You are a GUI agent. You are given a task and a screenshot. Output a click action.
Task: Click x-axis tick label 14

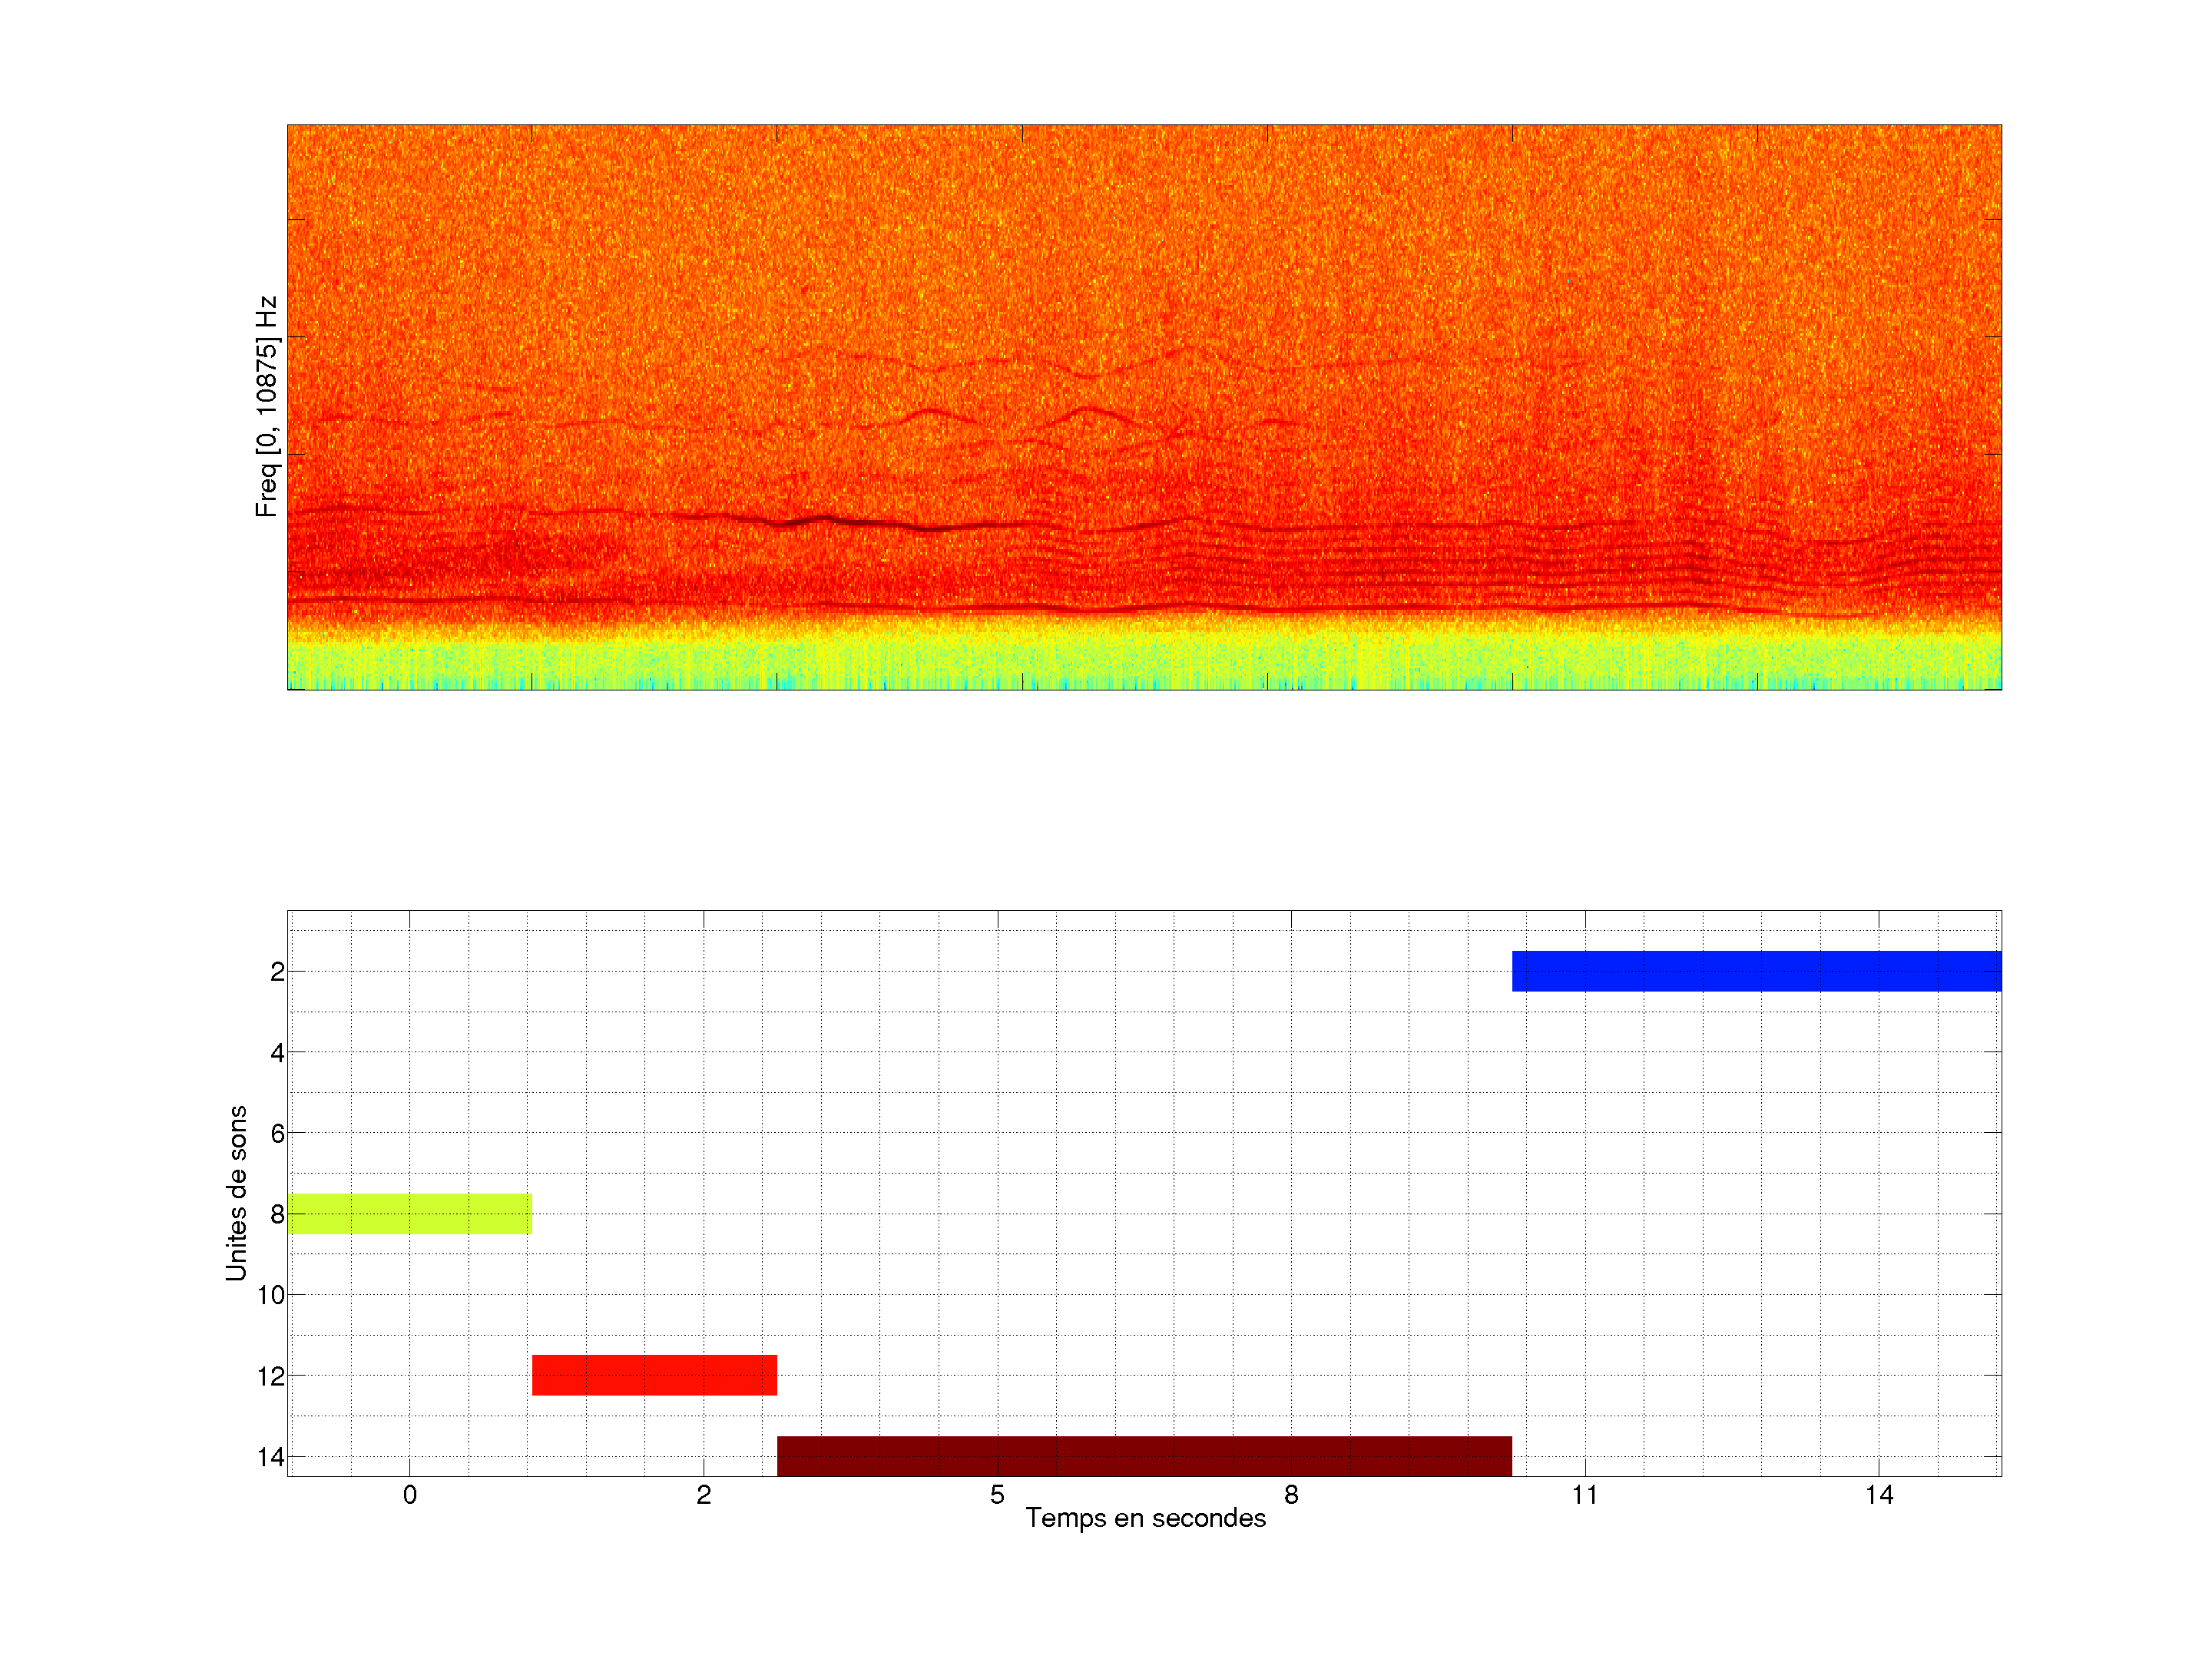1879,1495
